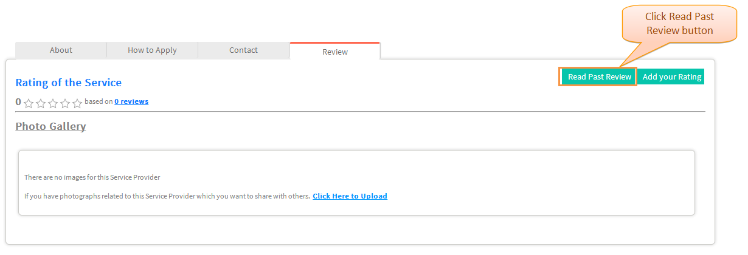The image size is (748, 255).
Task: Select the fourth rating star
Action: click(65, 103)
